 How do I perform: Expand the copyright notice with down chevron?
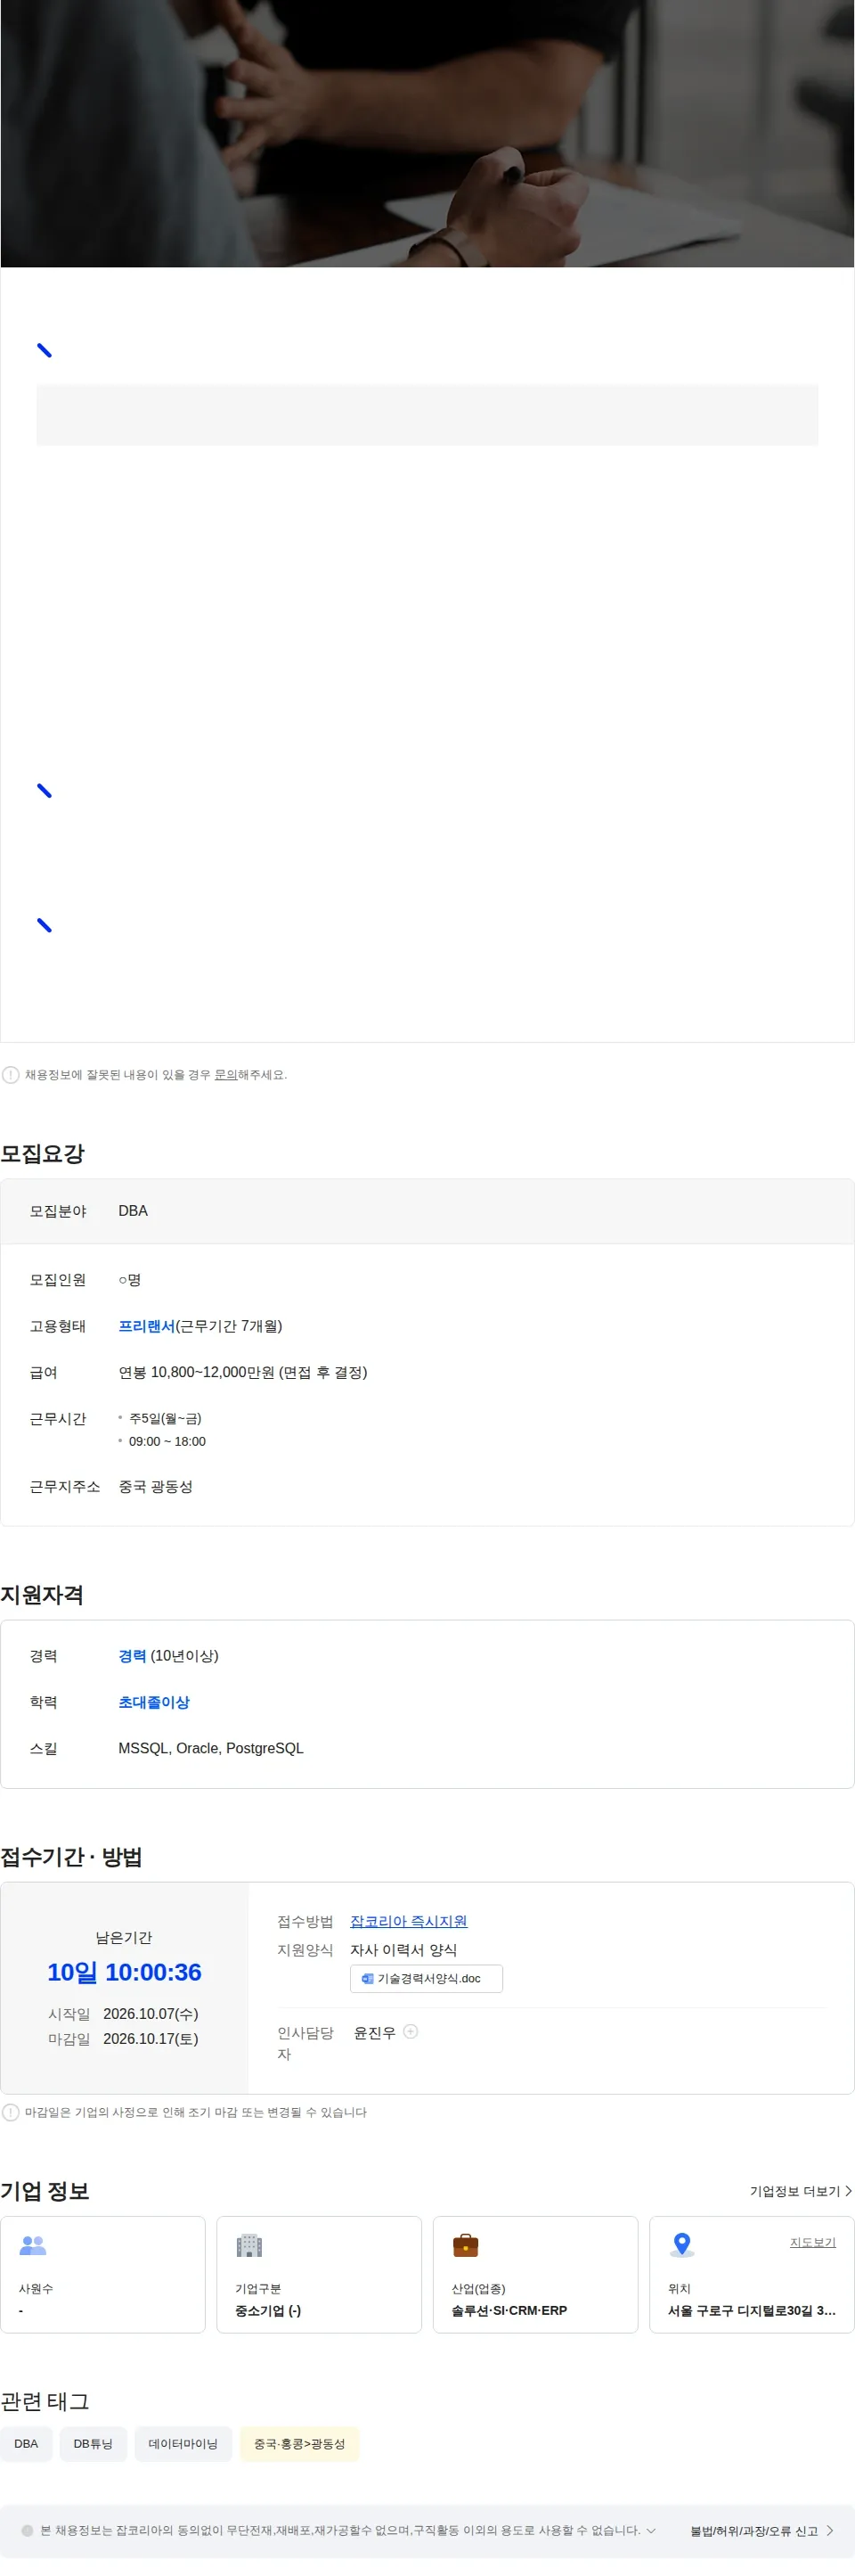point(651,2531)
